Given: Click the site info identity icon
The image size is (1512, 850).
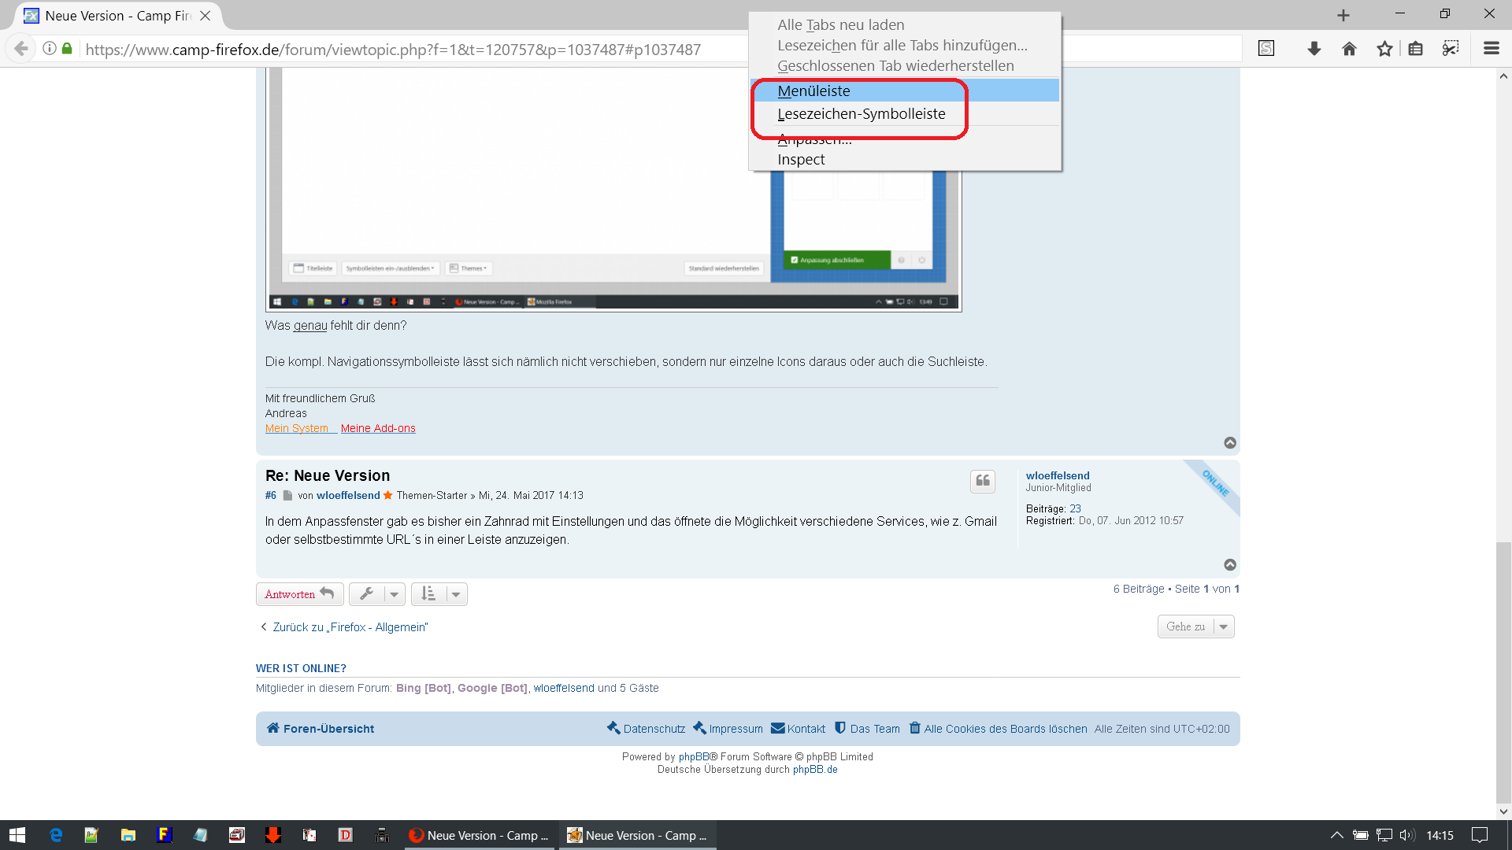Looking at the screenshot, I should click(50, 49).
